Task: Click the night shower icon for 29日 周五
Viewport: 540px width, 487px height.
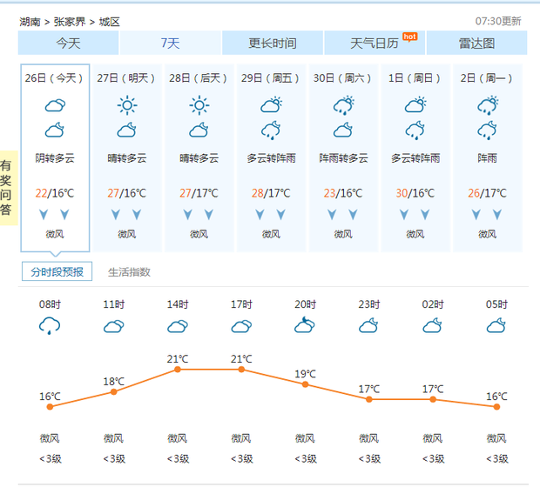Action: [271, 130]
